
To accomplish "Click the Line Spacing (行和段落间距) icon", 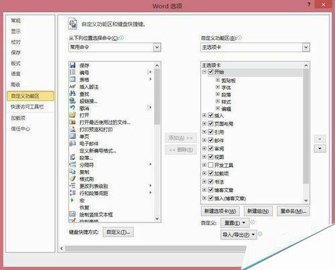I will (72, 193).
